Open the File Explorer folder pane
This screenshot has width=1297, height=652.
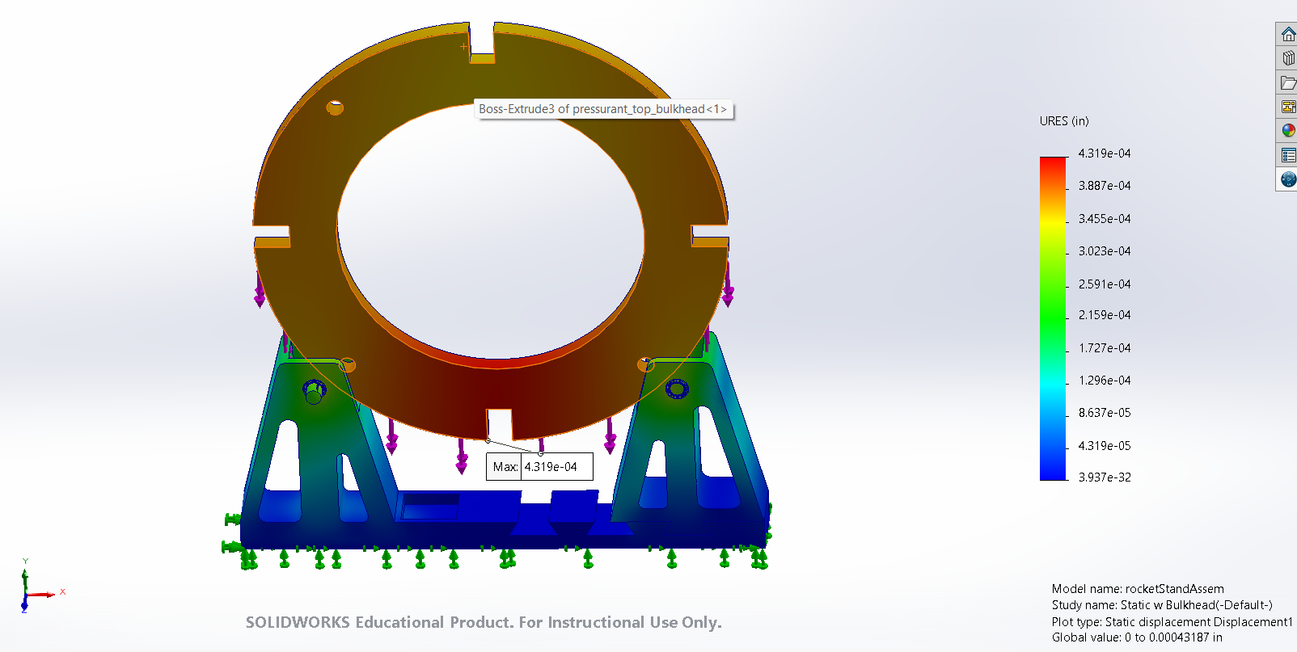1288,82
